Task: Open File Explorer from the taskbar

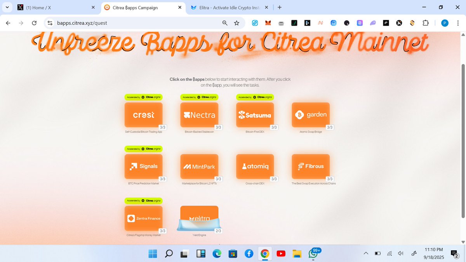Action: [x=297, y=254]
